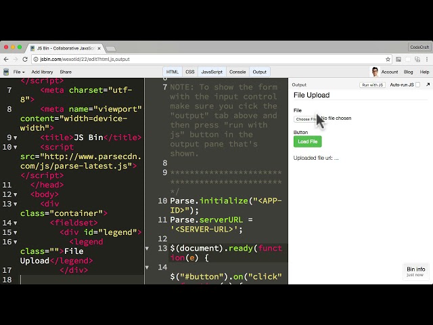433x325 pixels.
Task: Click the account avatar picture
Action: pyautogui.click(x=375, y=72)
